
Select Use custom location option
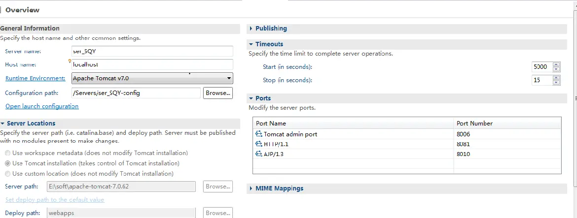[8, 173]
